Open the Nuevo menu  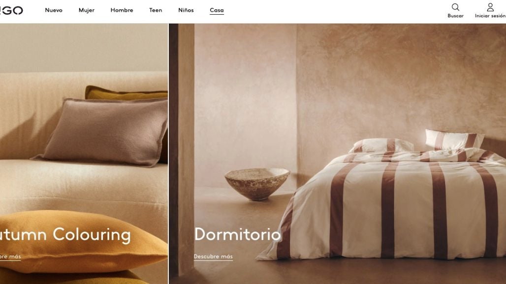54,10
